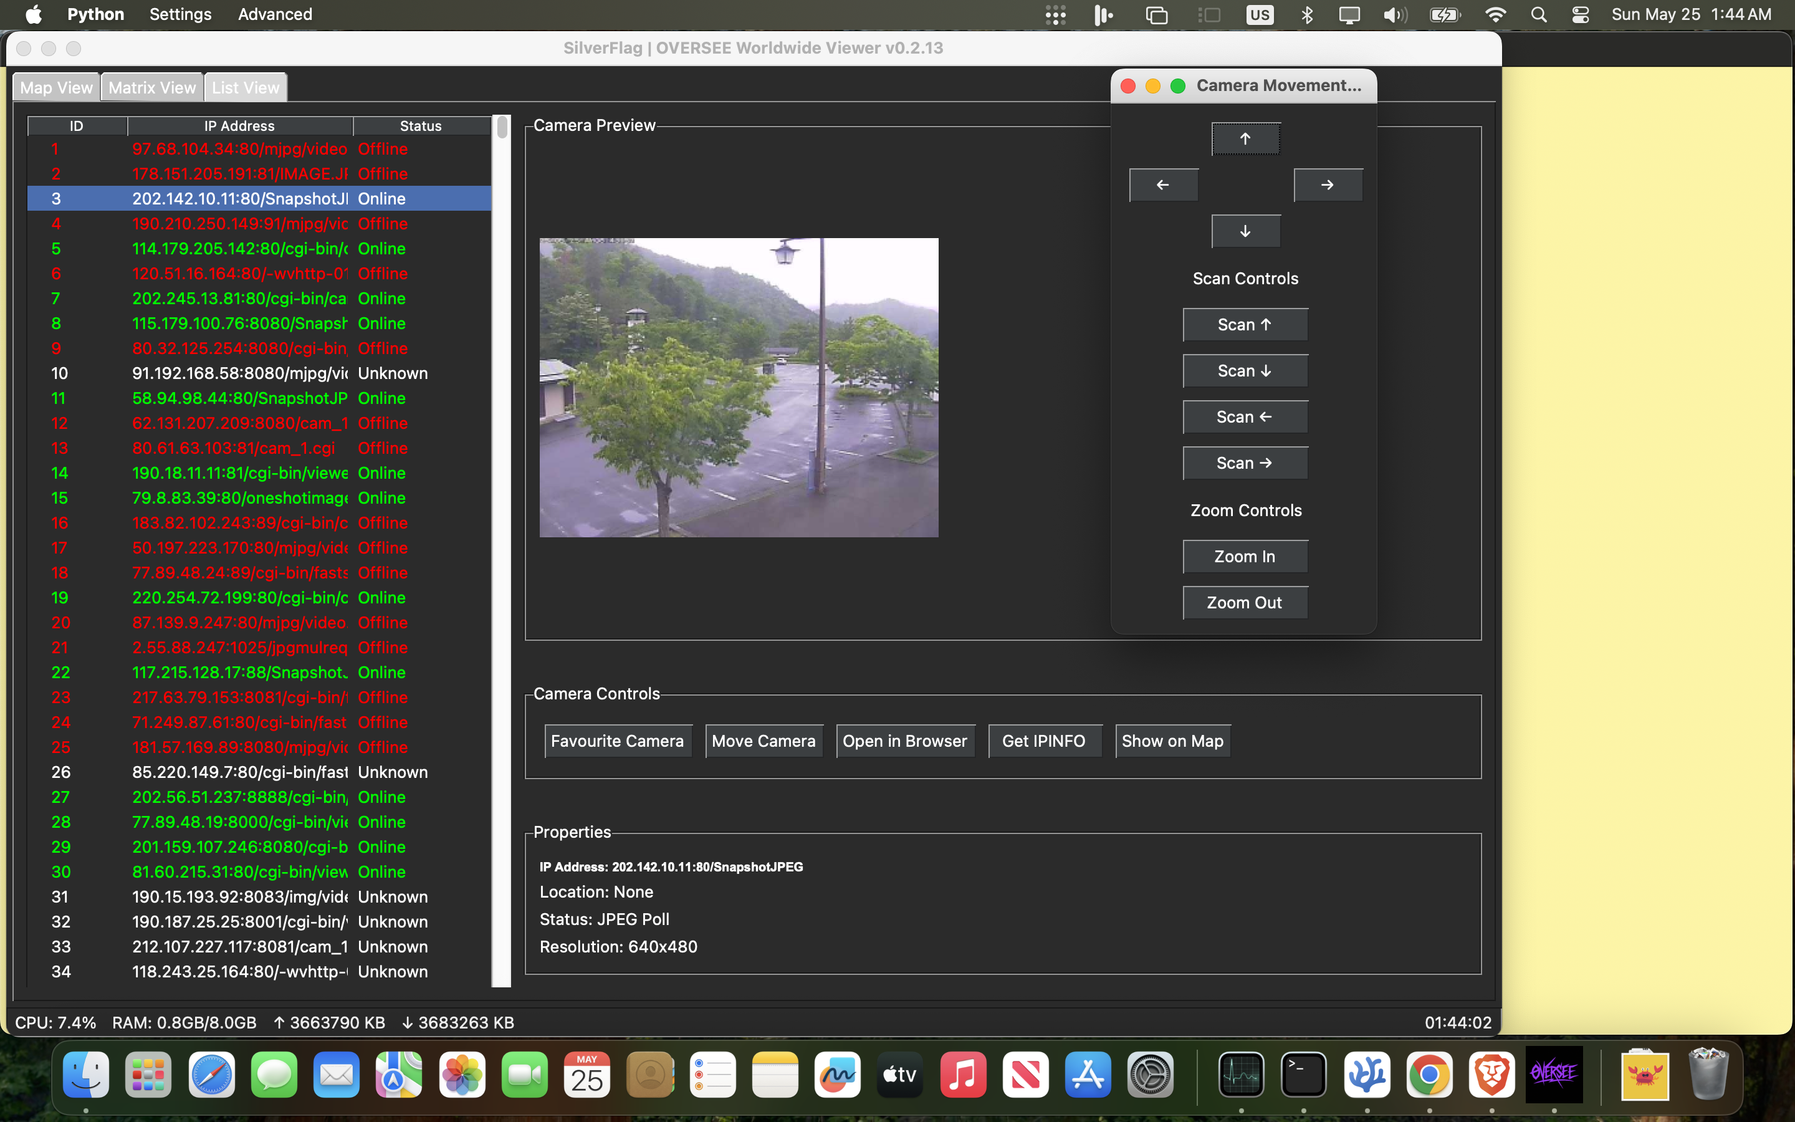Open Terminal in the dock
The image size is (1795, 1122).
click(1303, 1075)
